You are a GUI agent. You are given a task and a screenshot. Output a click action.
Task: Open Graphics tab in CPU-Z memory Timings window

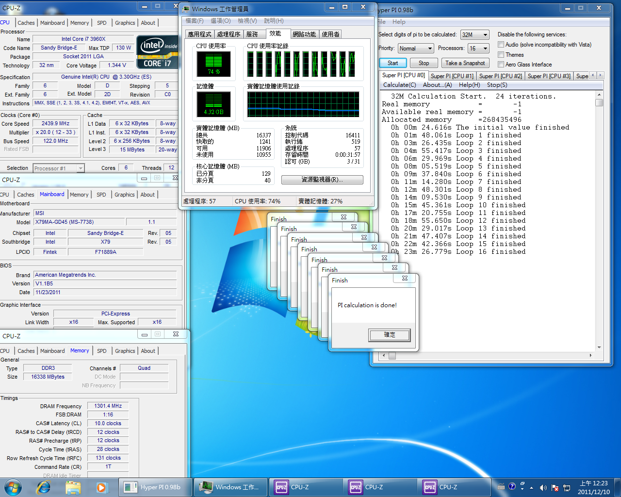(x=125, y=351)
